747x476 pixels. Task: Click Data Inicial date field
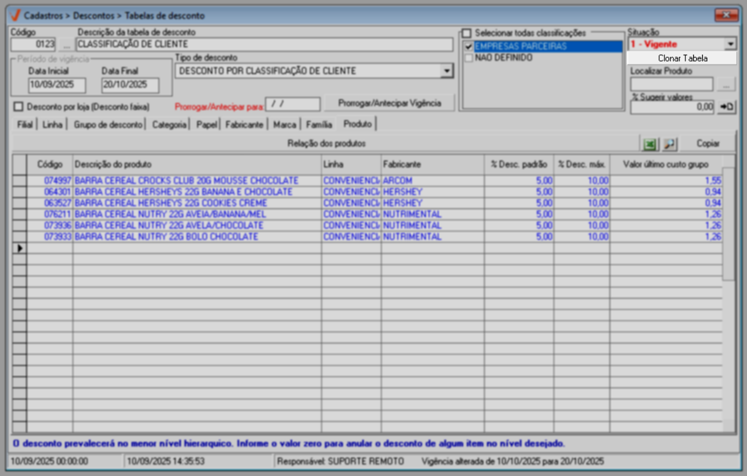57,85
